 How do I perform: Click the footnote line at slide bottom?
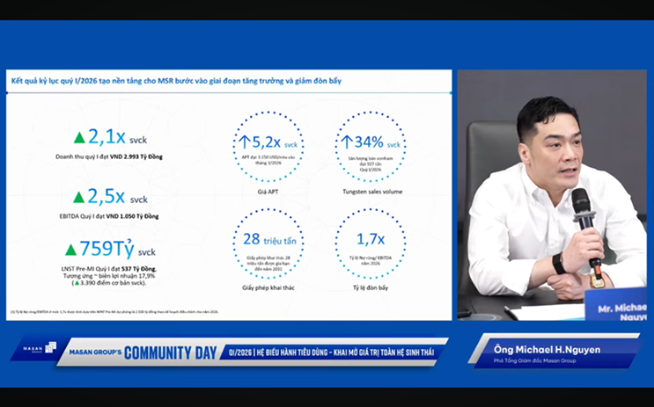pyautogui.click(x=114, y=311)
